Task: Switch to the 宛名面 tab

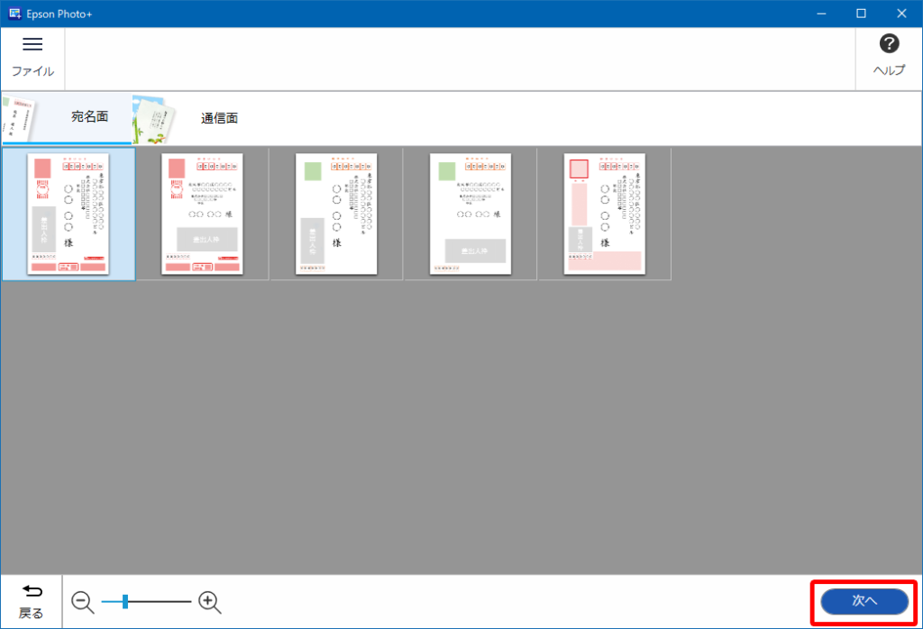Action: pos(89,117)
